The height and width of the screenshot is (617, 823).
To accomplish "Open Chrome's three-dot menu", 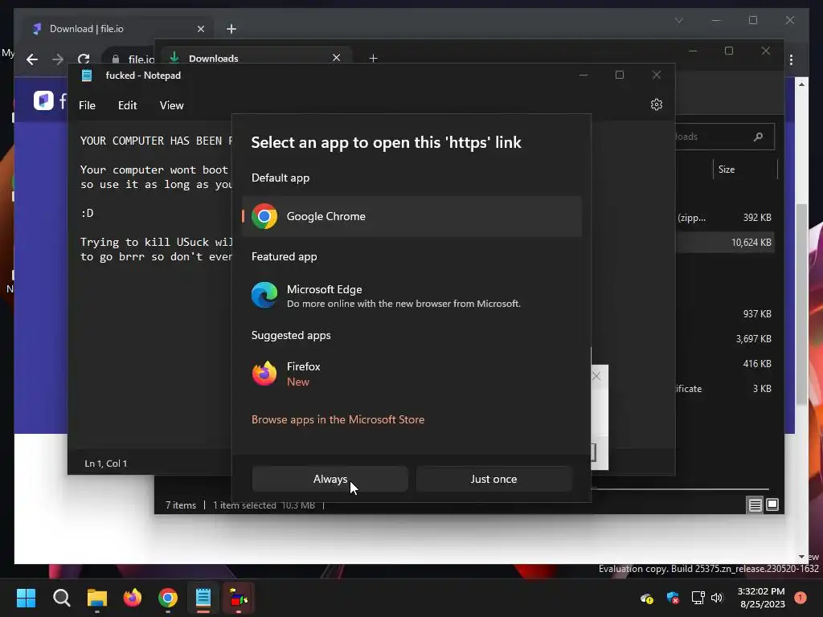I will coord(792,59).
